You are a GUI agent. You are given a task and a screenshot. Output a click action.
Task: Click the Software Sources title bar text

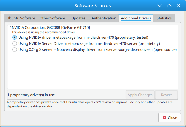pyautogui.click(x=93, y=6)
